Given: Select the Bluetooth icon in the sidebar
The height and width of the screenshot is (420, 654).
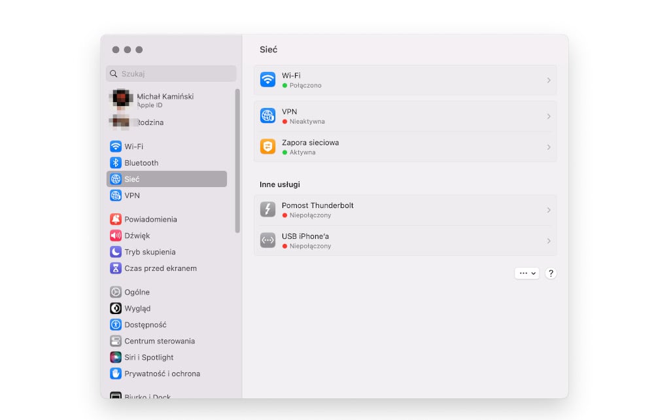Looking at the screenshot, I should click(x=116, y=163).
